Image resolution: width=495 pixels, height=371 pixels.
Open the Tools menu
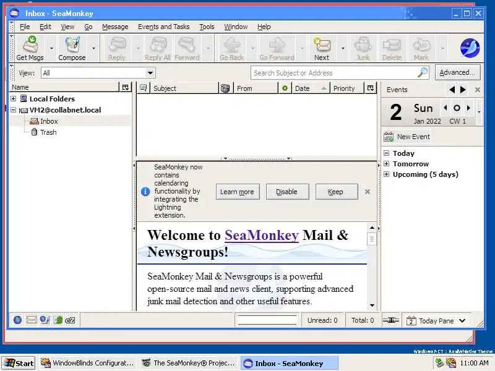pyautogui.click(x=207, y=27)
